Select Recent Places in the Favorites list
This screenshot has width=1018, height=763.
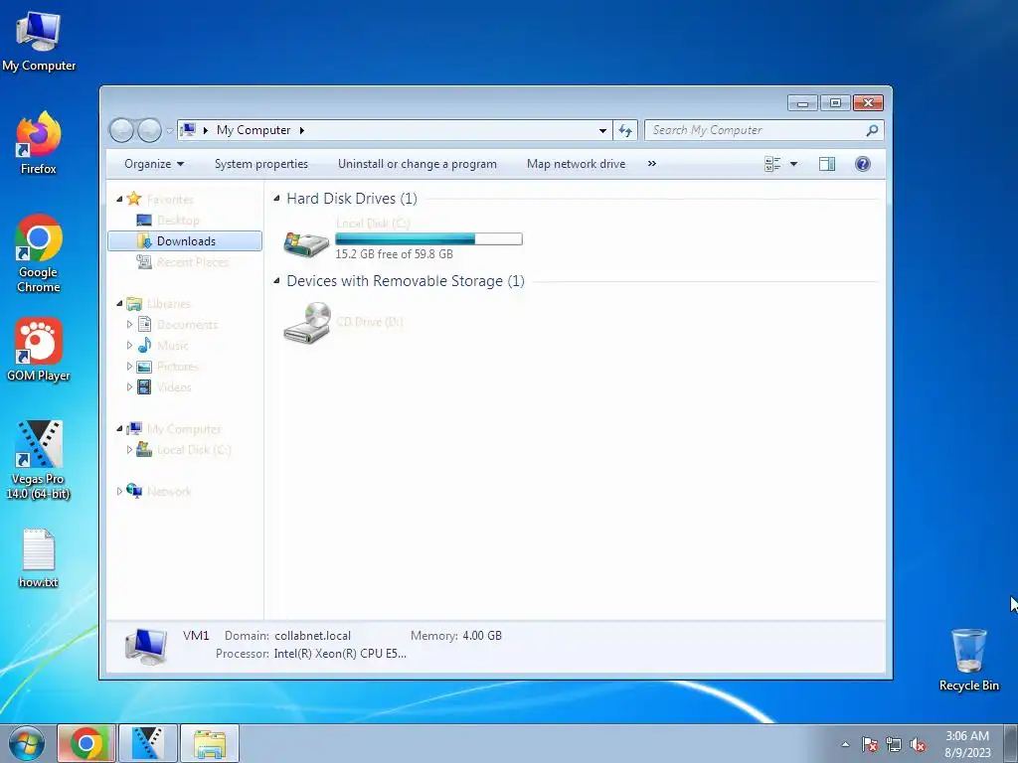[193, 262]
